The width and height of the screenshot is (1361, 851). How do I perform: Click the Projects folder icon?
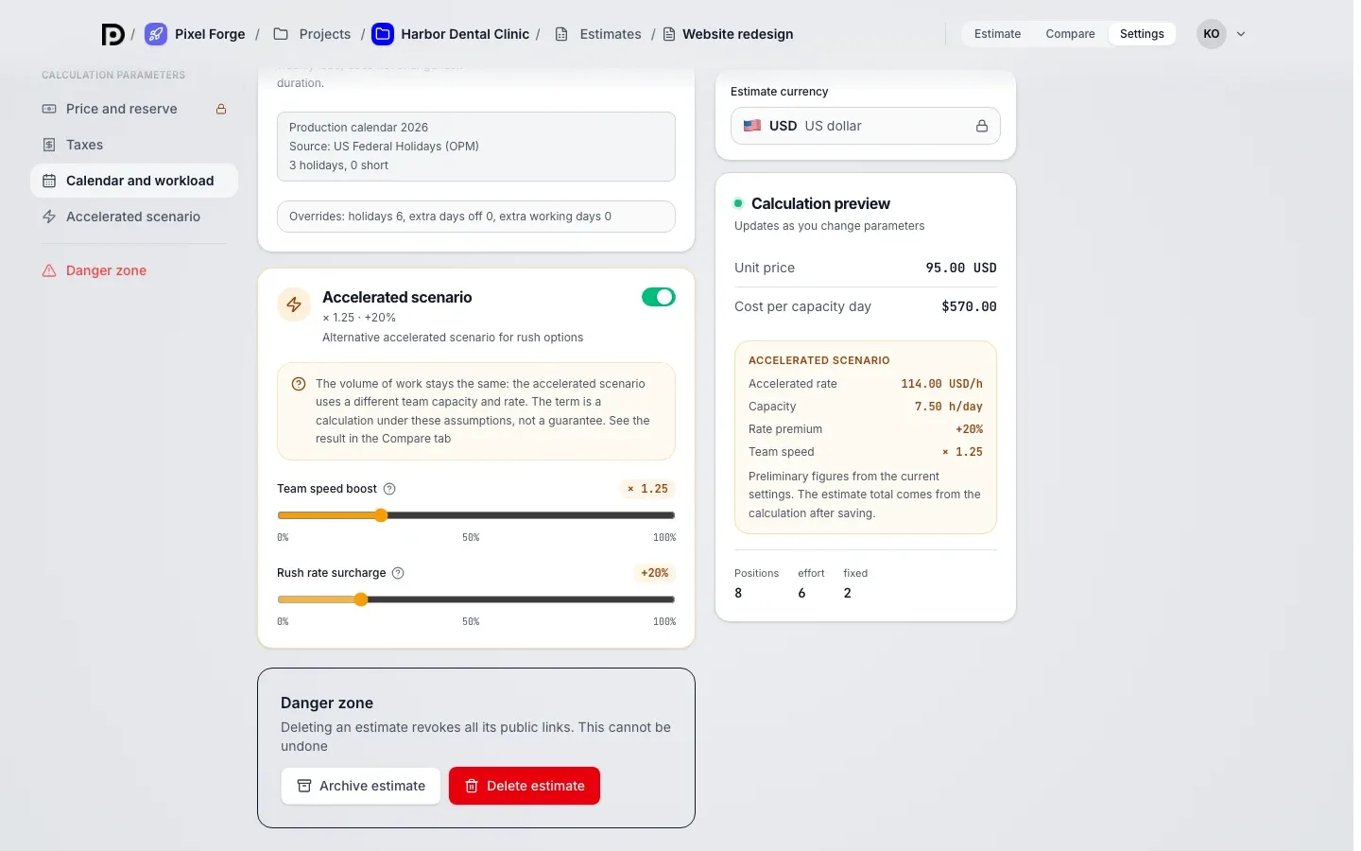tap(281, 34)
